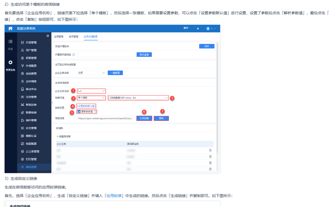
Task: Click the pin icon above the sidebar menu
Action: coord(48,36)
